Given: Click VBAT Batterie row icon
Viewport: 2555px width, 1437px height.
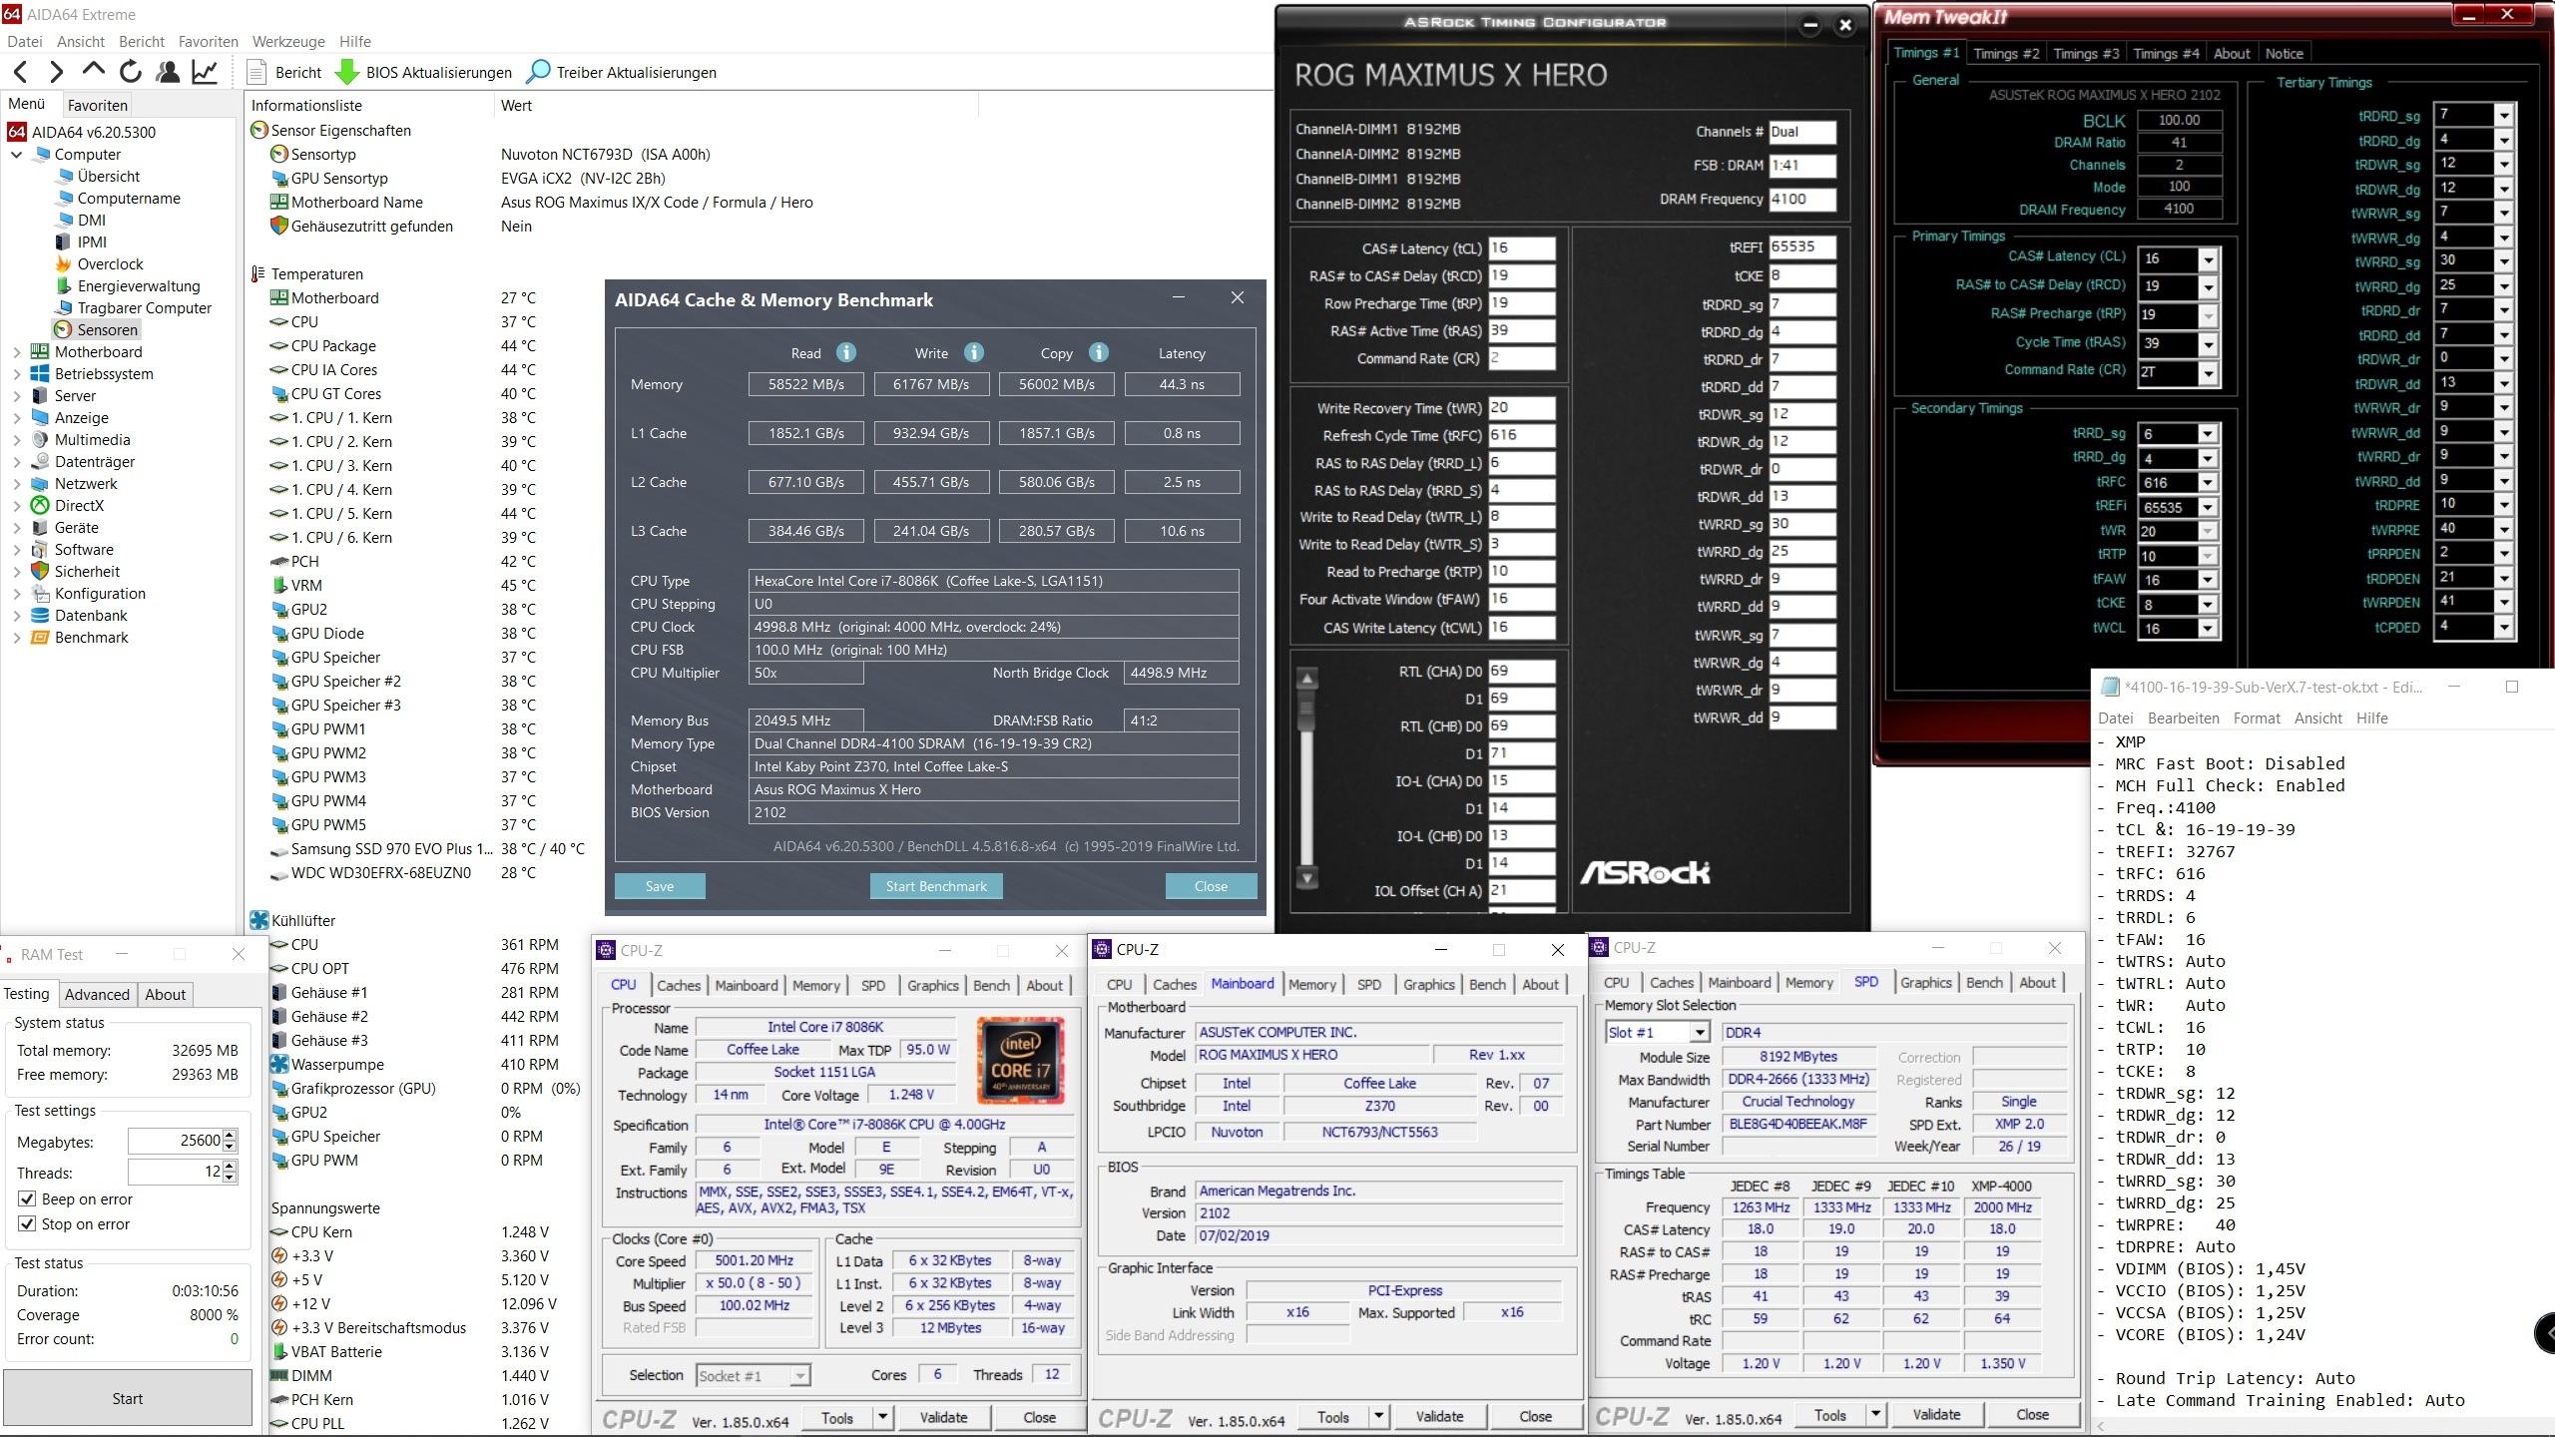Looking at the screenshot, I should 279,1351.
